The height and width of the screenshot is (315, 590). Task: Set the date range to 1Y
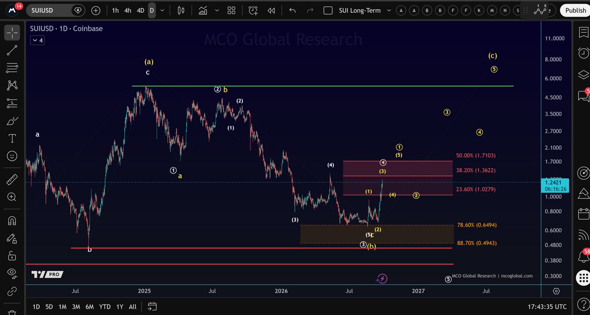tap(120, 307)
